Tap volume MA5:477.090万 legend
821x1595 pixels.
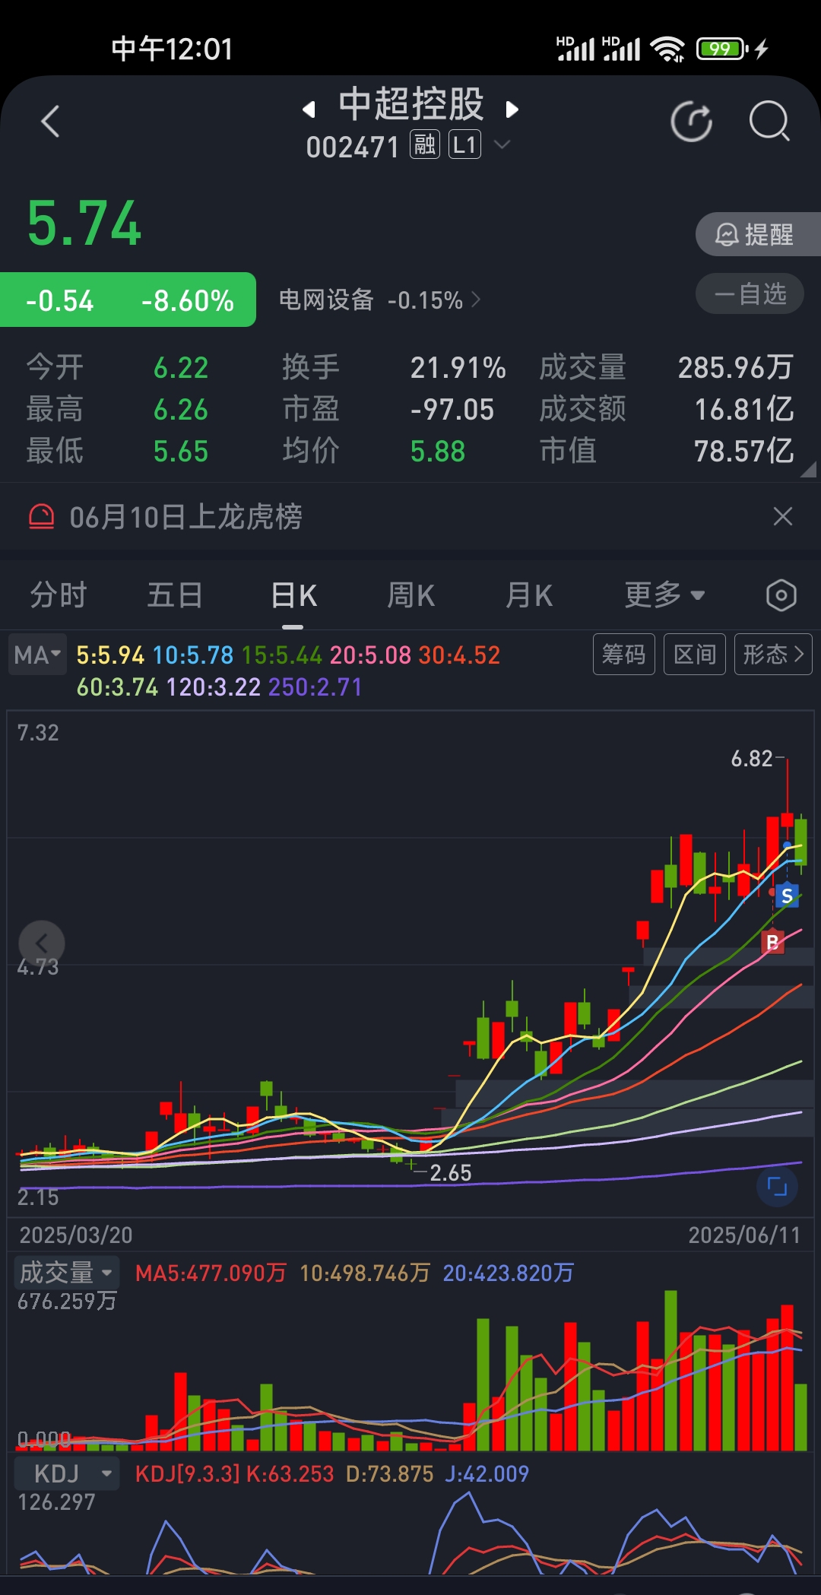[211, 1273]
